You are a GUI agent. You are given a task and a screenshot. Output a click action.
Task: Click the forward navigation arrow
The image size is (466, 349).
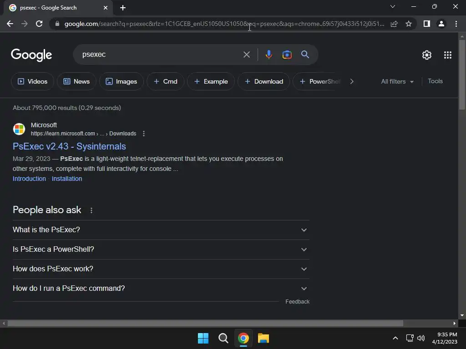[x=25, y=24]
